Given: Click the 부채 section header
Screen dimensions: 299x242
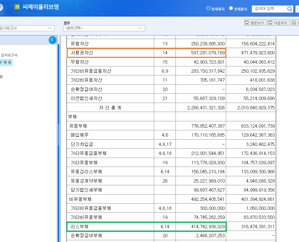Looking at the screenshot, I should (72, 117).
